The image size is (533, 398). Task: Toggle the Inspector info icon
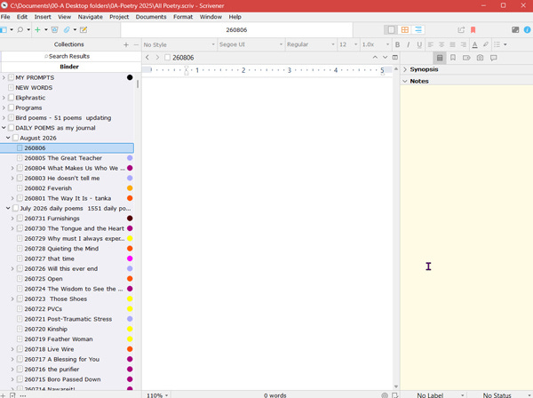[x=527, y=30]
